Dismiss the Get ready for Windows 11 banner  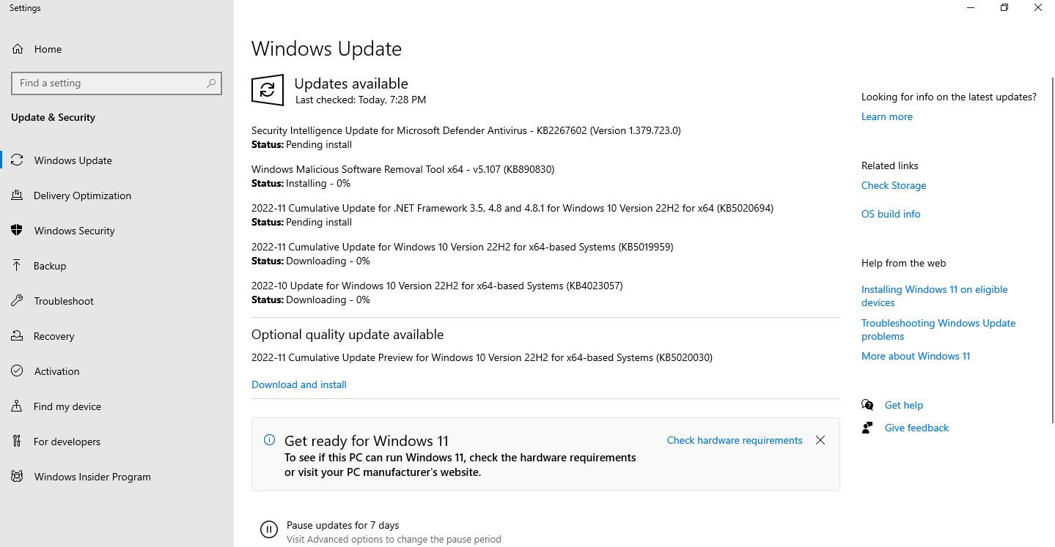(x=820, y=440)
